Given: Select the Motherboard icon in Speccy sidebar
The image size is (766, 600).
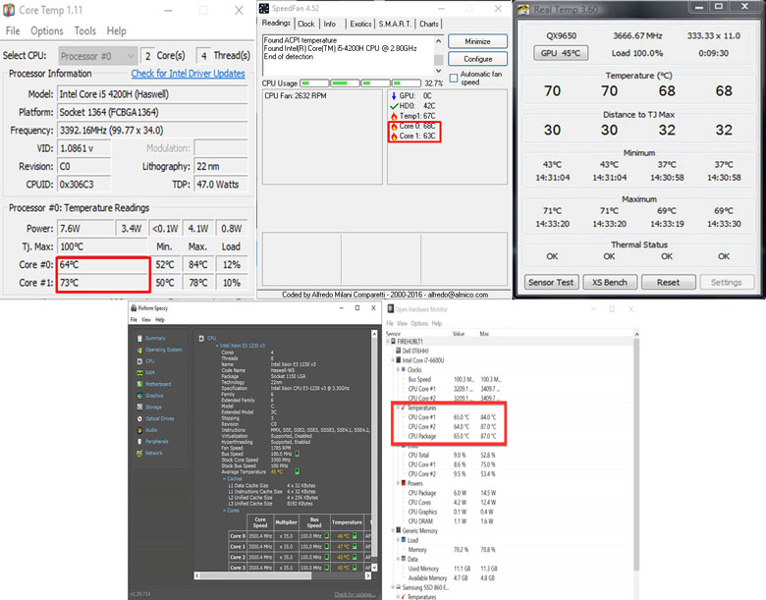Looking at the screenshot, I should (137, 384).
